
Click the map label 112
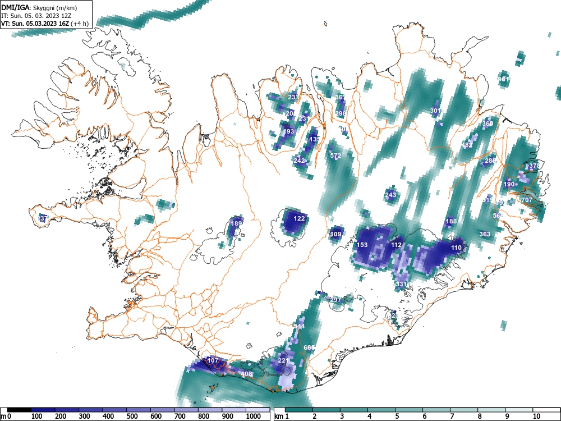(x=396, y=245)
